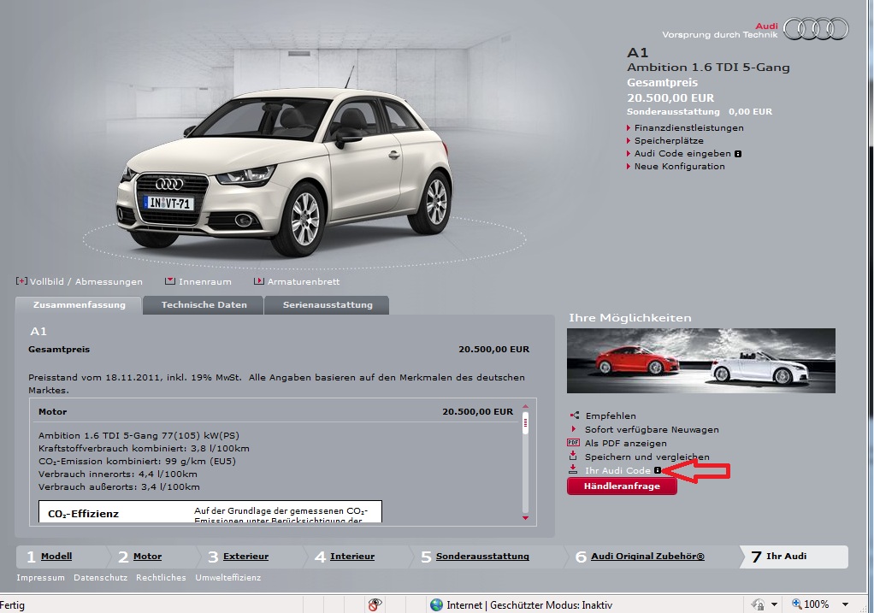The width and height of the screenshot is (874, 613).
Task: Click the Sonderausstattung 0,00 EUR line
Action: [700, 111]
